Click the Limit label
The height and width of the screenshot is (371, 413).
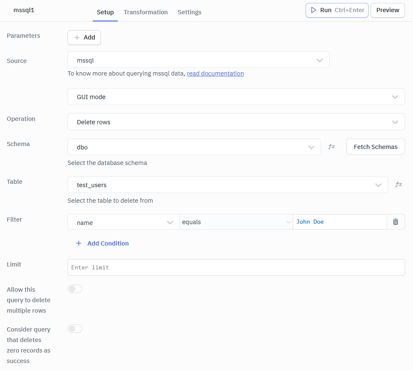pos(14,264)
